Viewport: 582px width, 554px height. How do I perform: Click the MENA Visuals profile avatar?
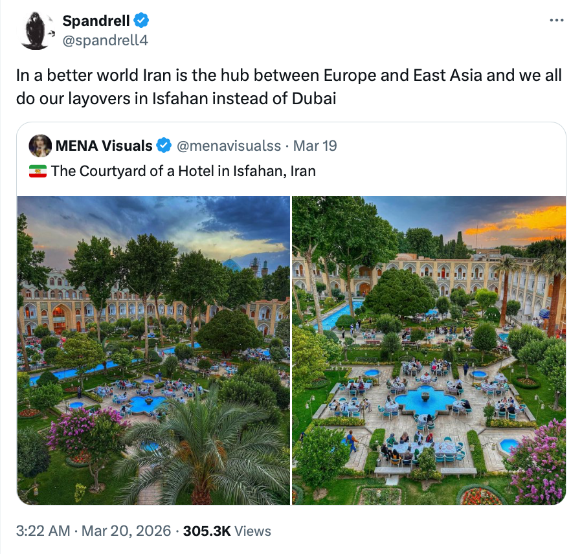click(40, 146)
